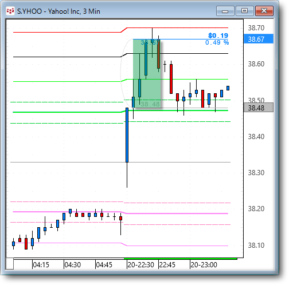Viewport: 289px width, 285px height.
Task: Click the 22:45 time axis label
Action: pyautogui.click(x=167, y=265)
